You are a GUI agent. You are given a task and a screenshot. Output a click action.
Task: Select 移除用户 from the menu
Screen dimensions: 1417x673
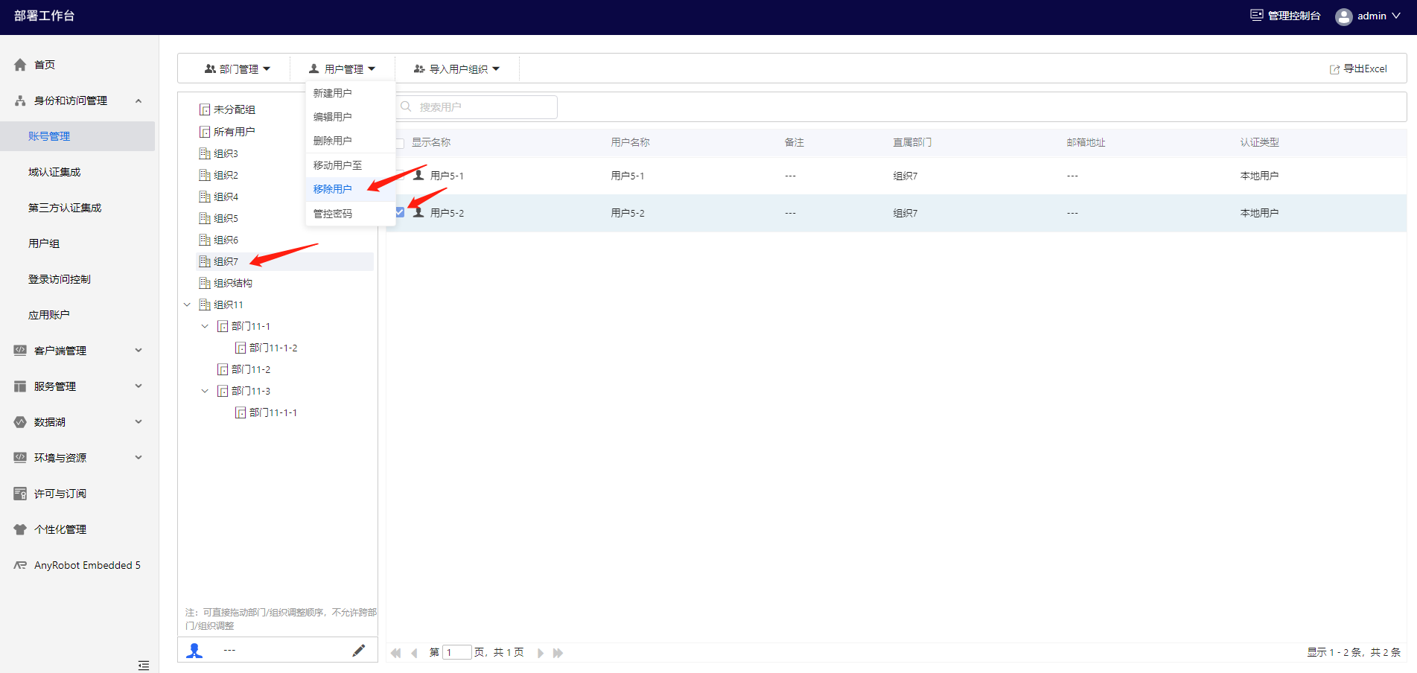pos(350,189)
